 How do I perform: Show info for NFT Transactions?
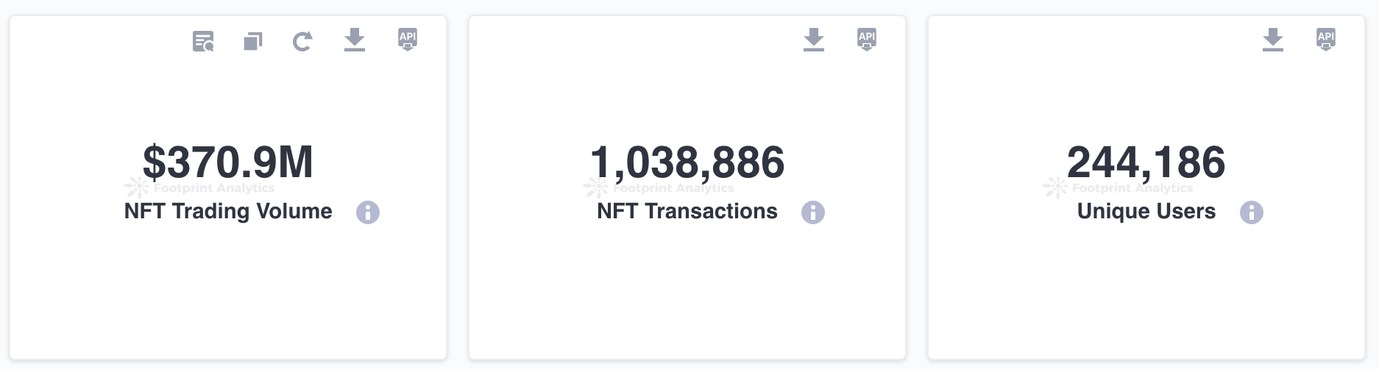click(x=813, y=212)
